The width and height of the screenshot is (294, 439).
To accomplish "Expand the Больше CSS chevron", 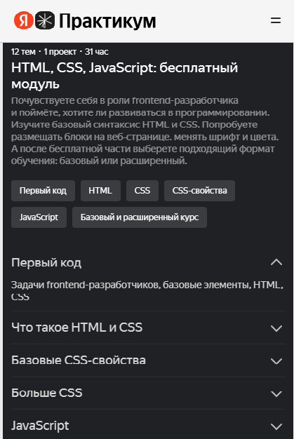I will tap(276, 393).
